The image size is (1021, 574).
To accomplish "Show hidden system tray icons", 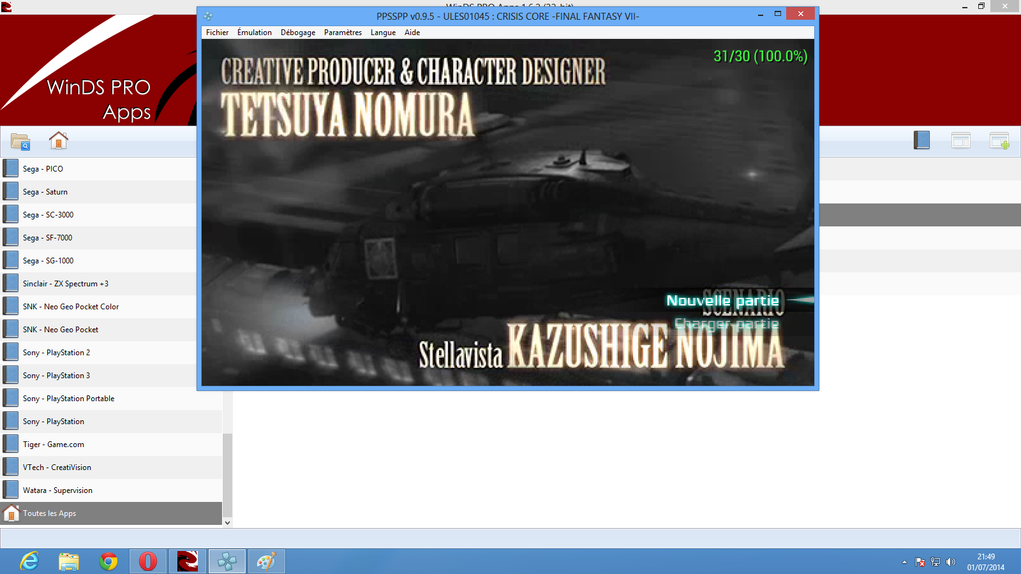I will 904,562.
